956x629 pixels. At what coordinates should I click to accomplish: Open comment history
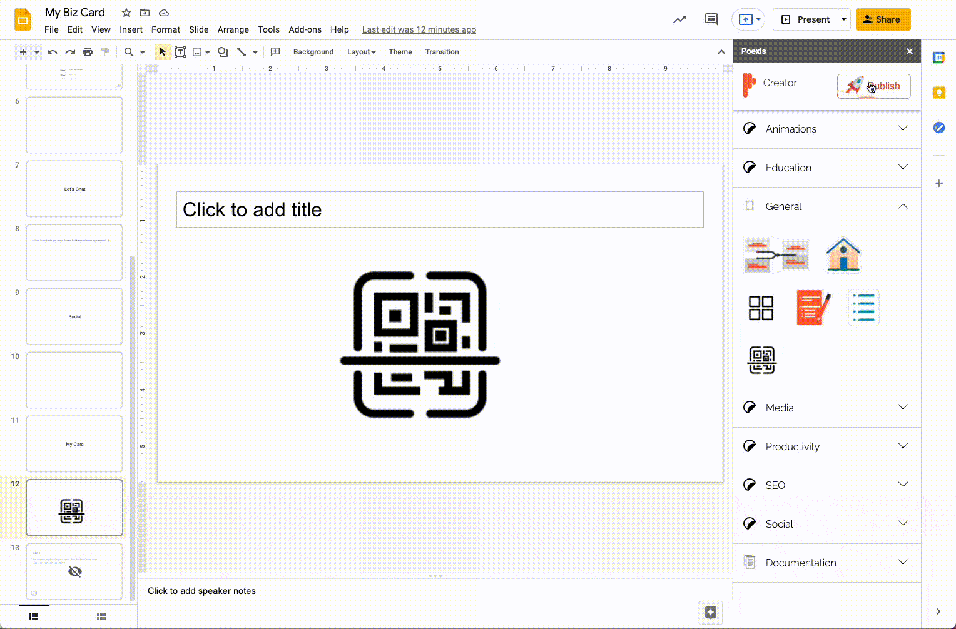[711, 19]
